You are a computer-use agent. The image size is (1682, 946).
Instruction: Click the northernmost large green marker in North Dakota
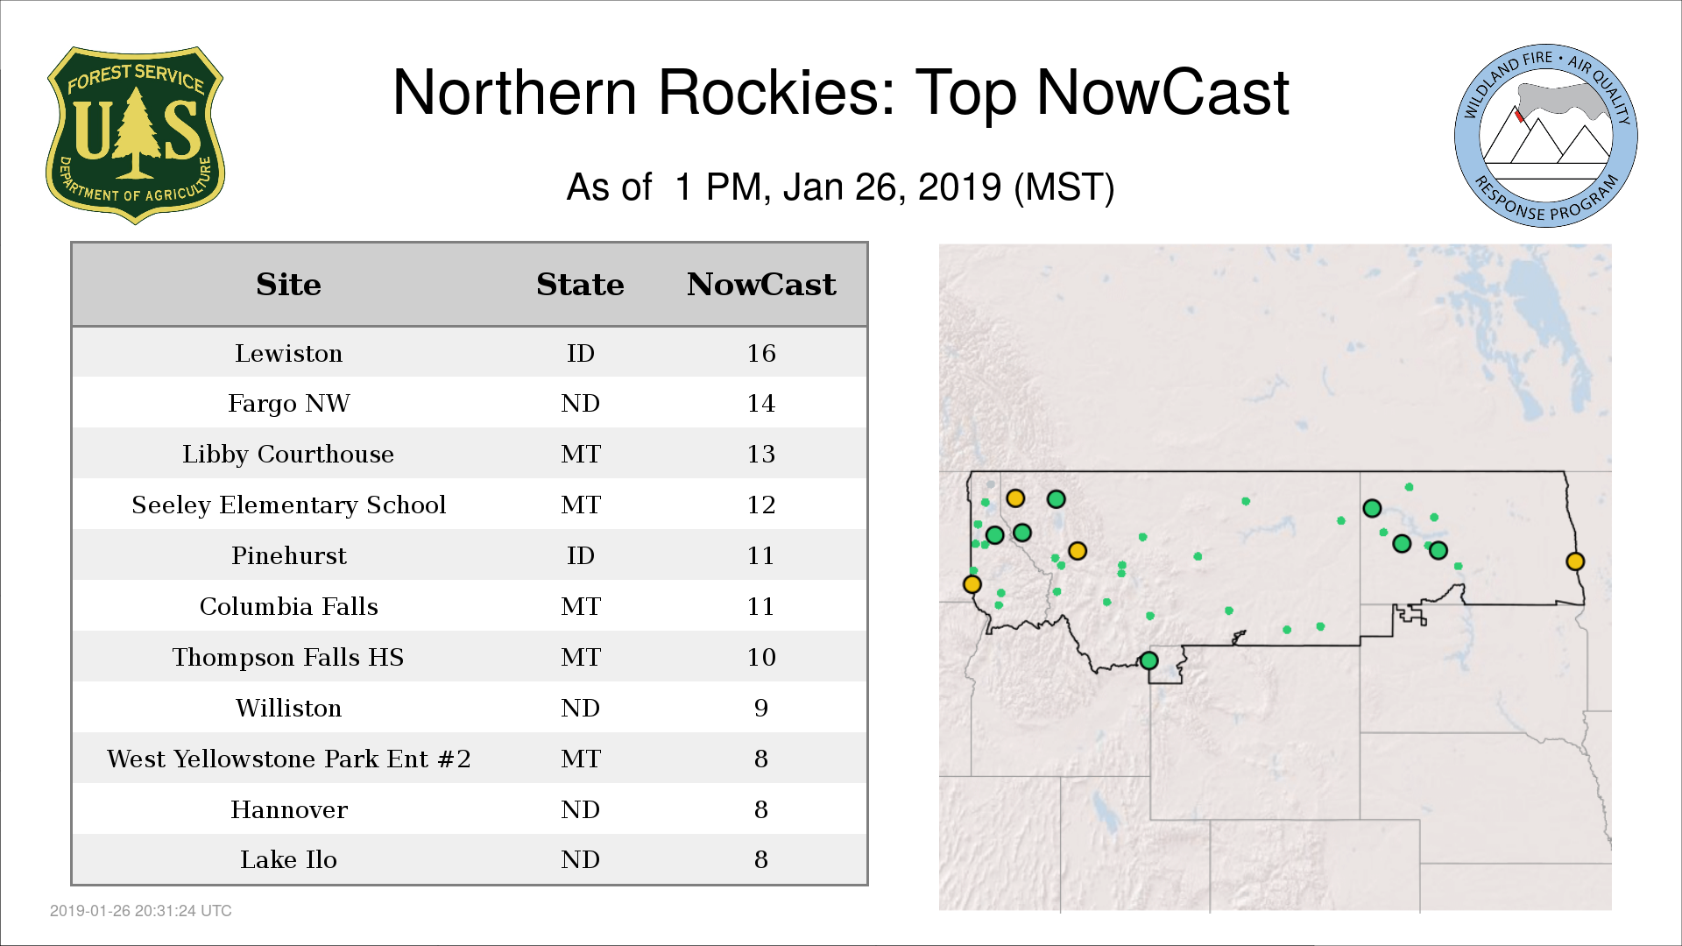pyautogui.click(x=1372, y=508)
